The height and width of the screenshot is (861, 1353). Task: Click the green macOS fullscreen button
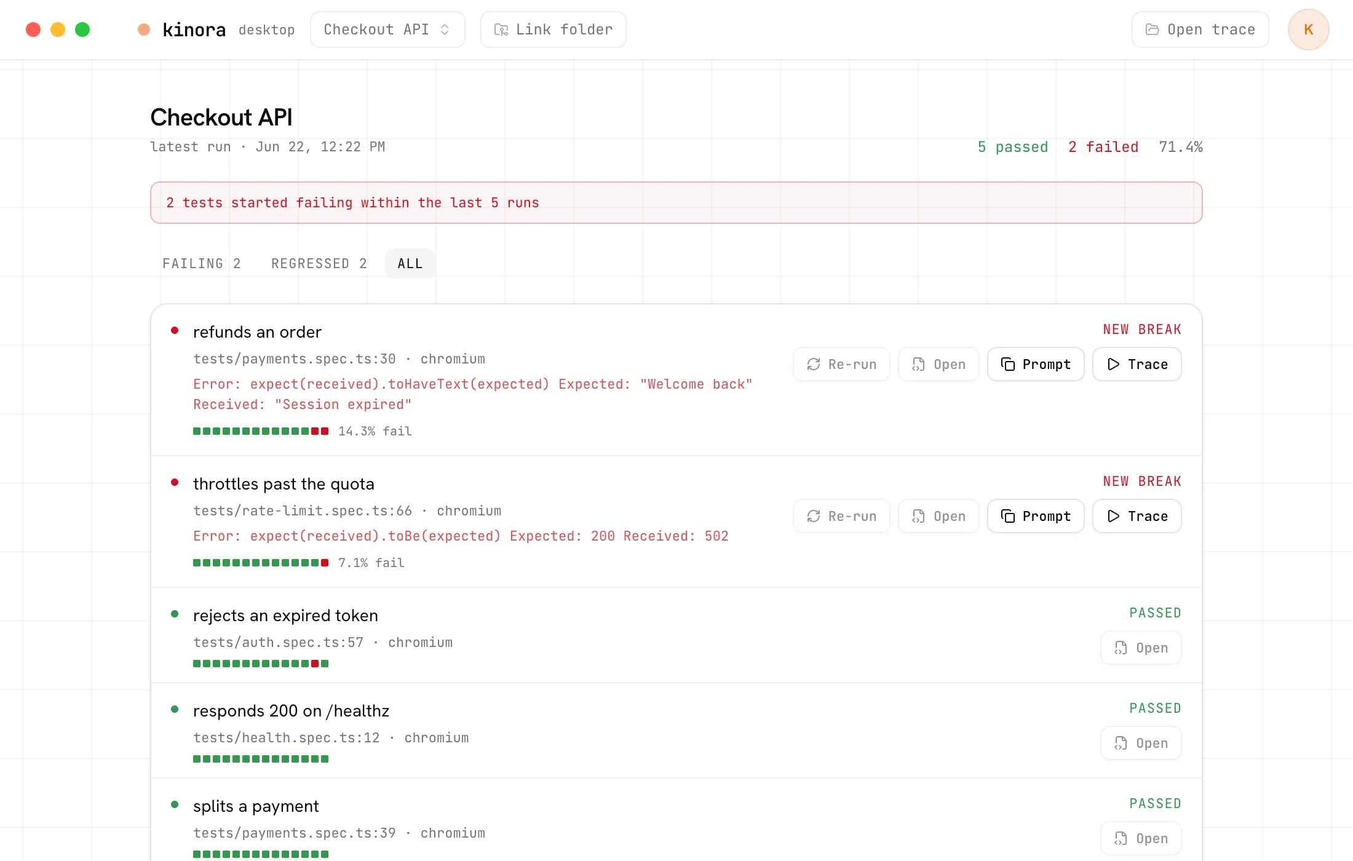point(82,30)
